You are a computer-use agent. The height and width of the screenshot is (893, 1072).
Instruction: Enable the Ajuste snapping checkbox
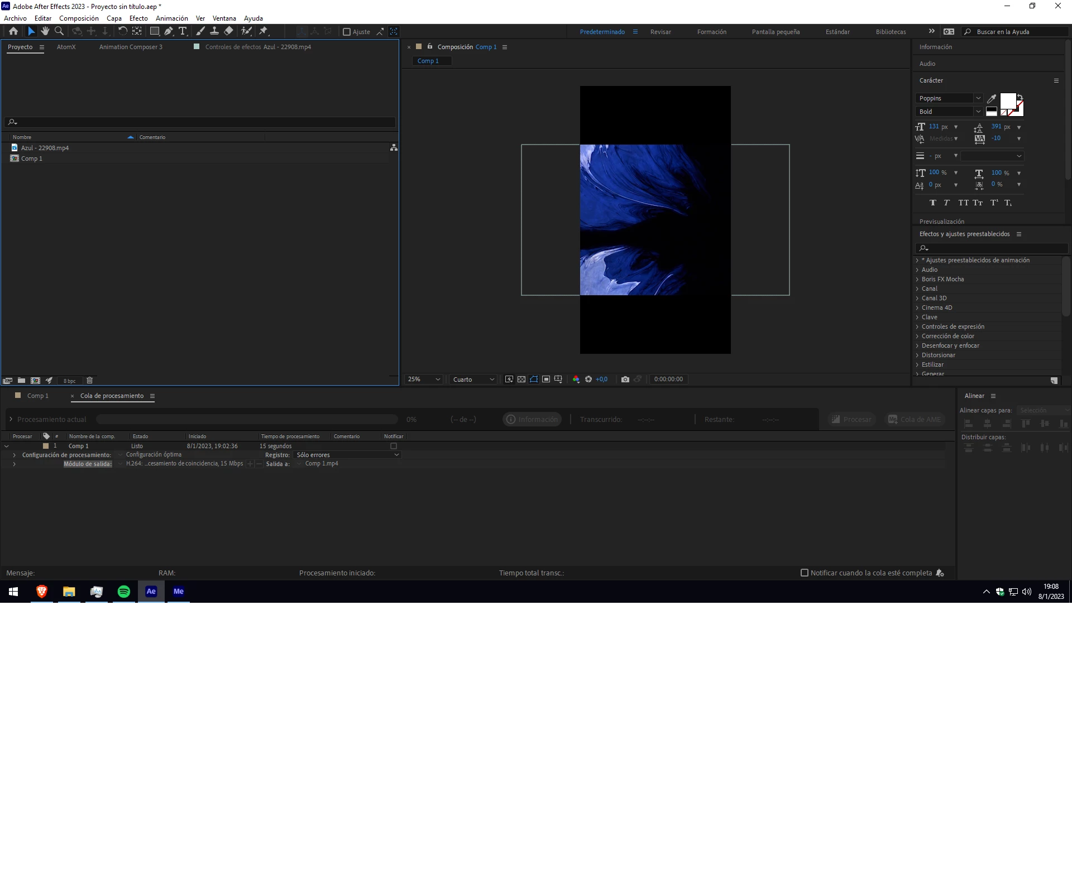[x=347, y=32]
